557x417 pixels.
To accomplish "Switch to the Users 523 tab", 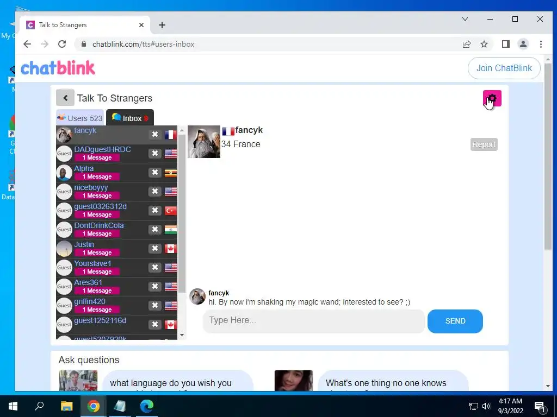I will pyautogui.click(x=80, y=118).
